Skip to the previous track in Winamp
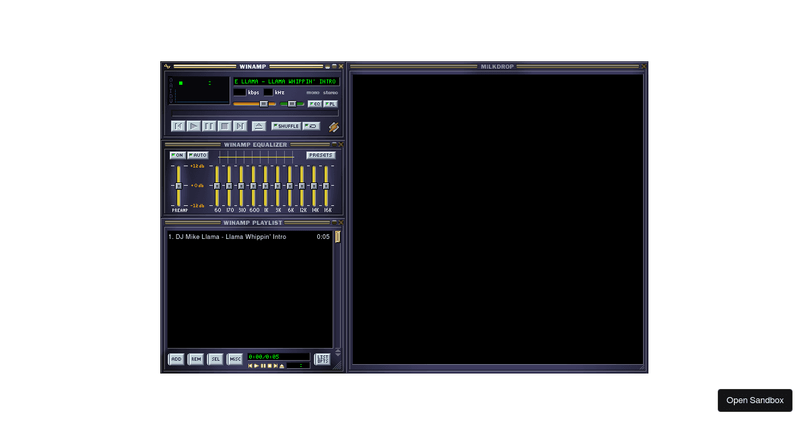The height and width of the screenshot is (424, 808). pos(178,126)
